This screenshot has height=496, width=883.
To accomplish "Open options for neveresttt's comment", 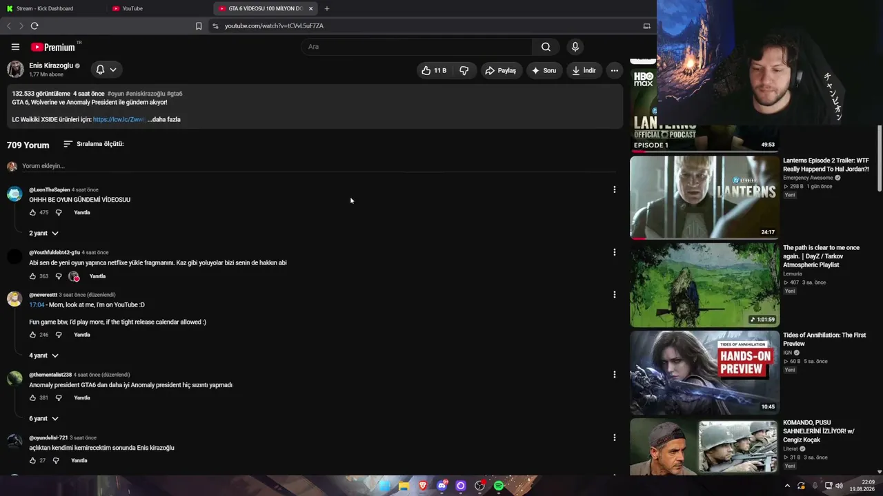I will tap(614, 295).
